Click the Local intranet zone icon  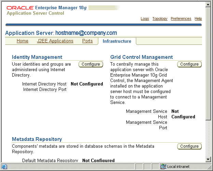click(164, 167)
